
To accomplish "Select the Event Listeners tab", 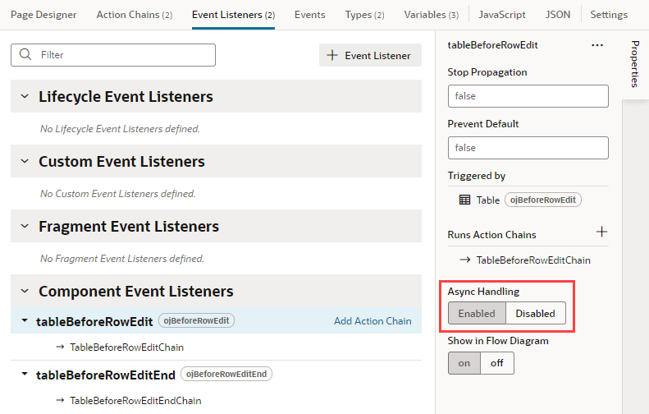I will coord(234,15).
